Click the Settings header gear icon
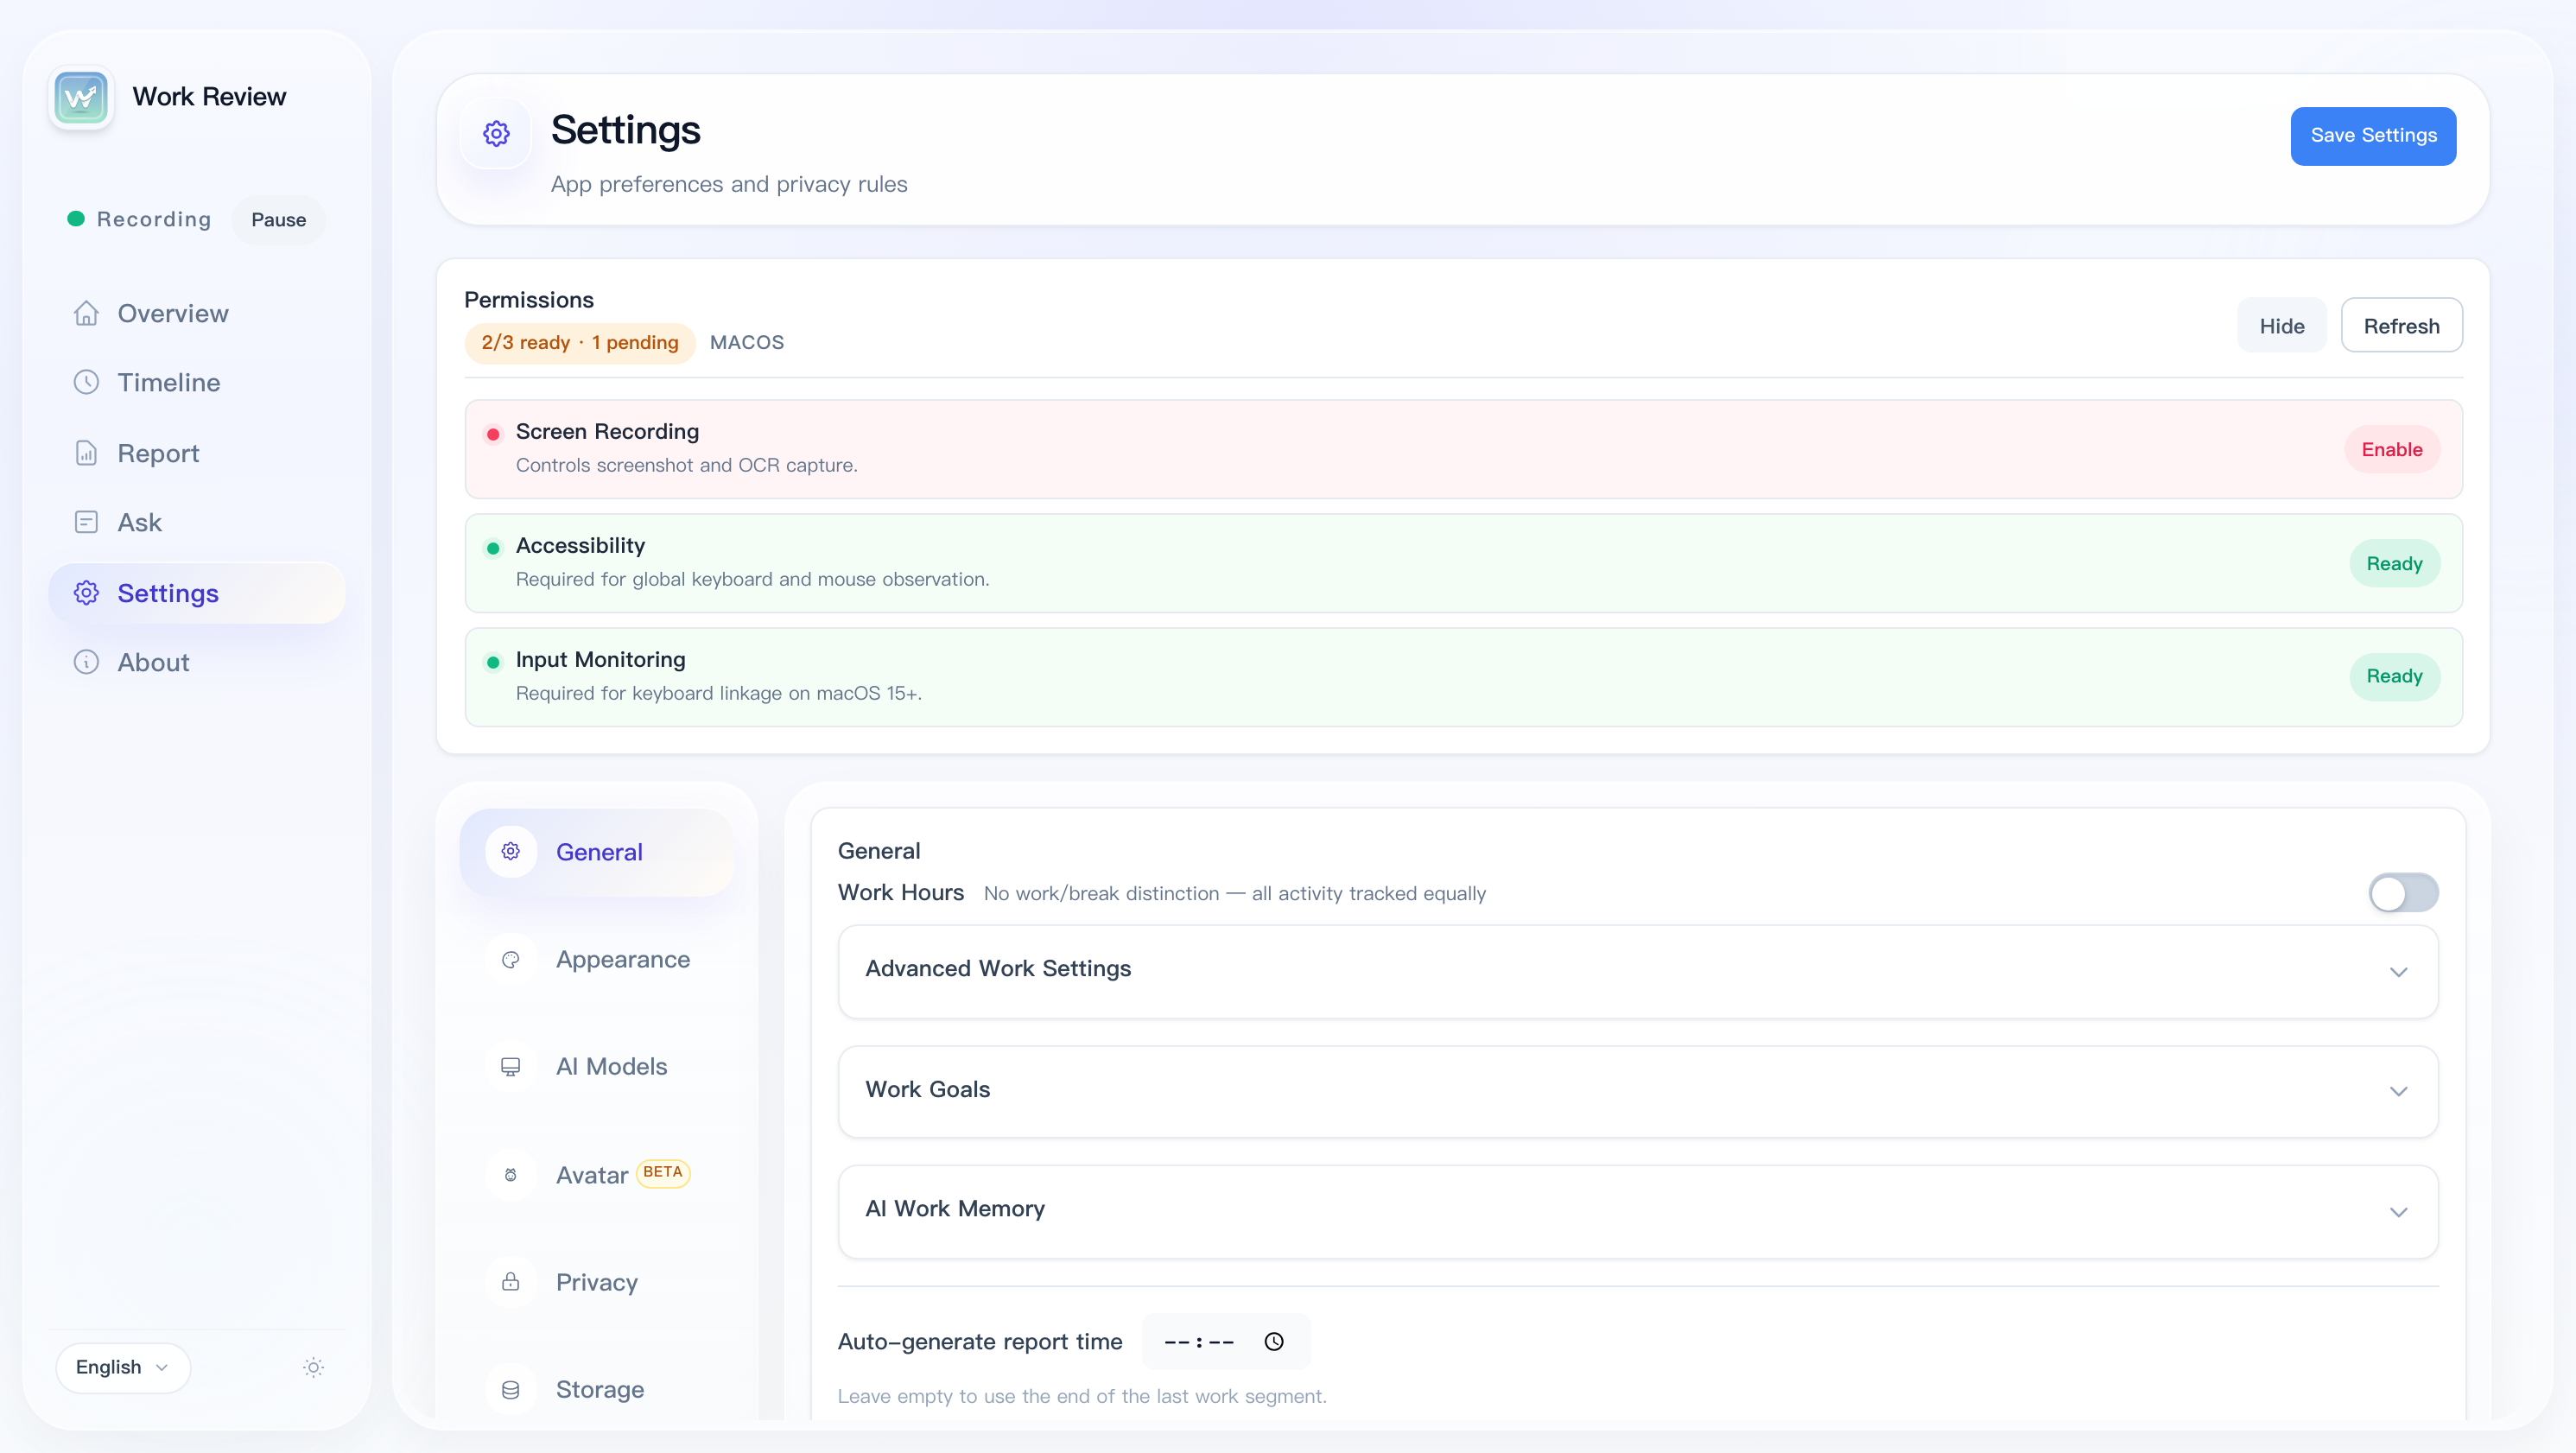 click(496, 133)
